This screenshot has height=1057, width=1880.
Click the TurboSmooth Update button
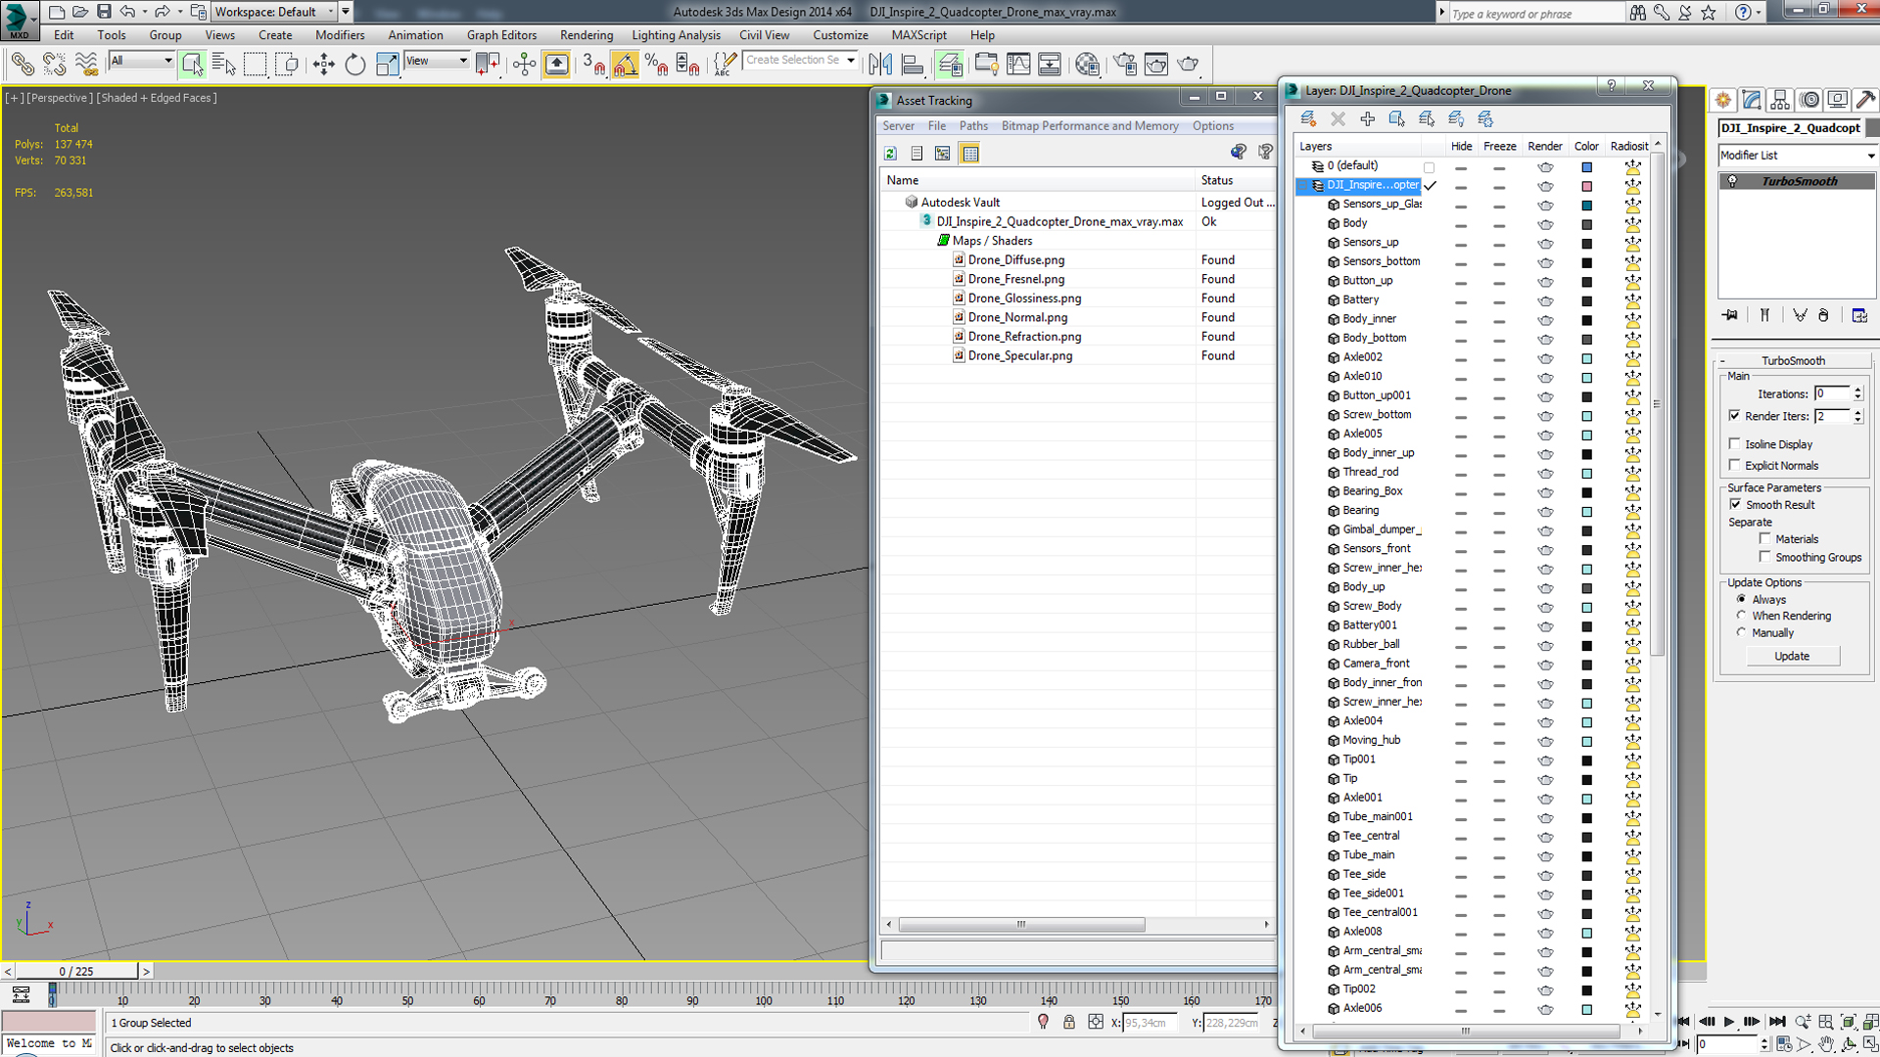(1792, 656)
